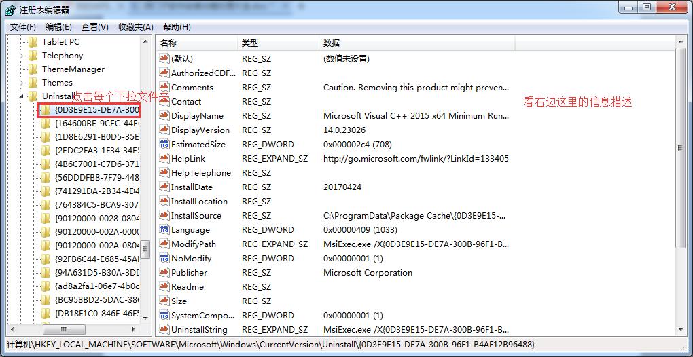The width and height of the screenshot is (693, 357).
Task: Select the Telephony folder icon
Action: (33, 56)
